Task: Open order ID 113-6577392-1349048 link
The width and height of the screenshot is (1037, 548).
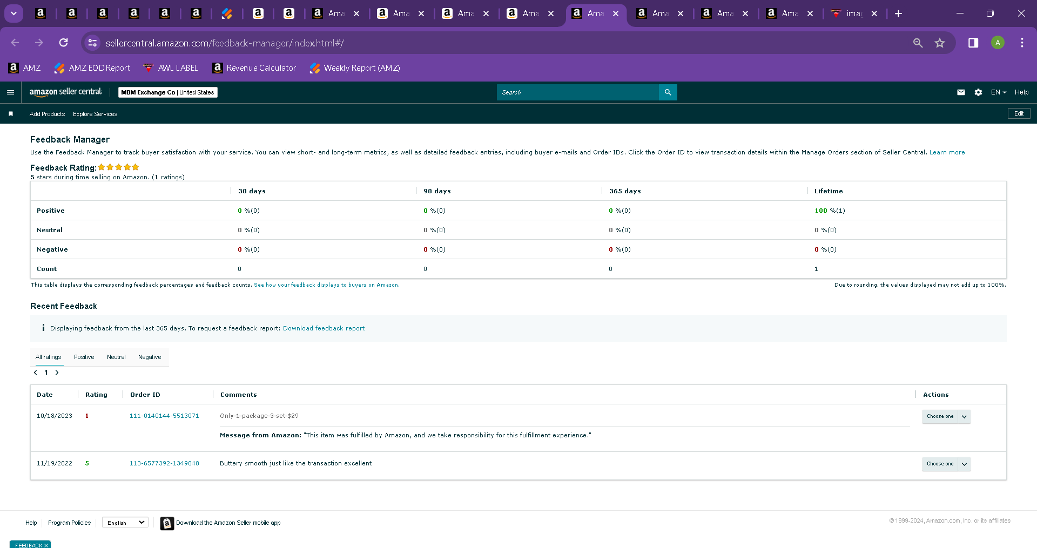Action: 164,463
